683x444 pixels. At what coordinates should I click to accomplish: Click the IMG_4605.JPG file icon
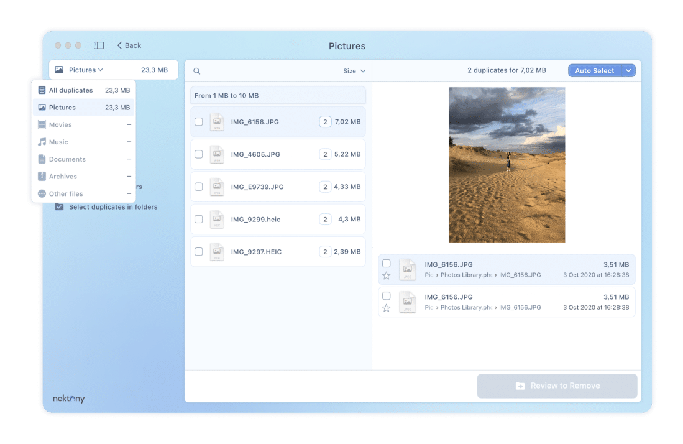point(216,154)
